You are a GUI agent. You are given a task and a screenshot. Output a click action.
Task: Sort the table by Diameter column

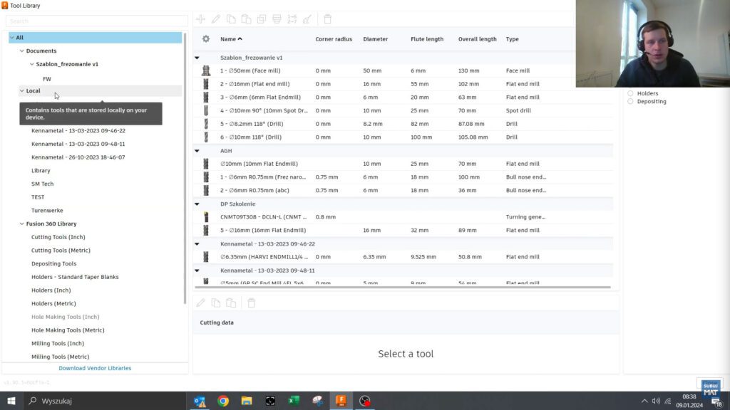(x=375, y=39)
